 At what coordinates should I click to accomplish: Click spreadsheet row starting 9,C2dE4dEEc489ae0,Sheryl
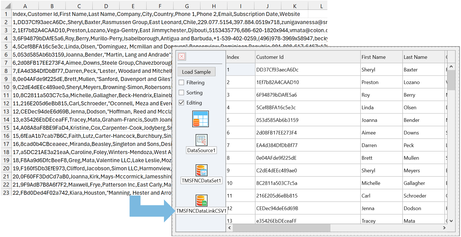coord(92,87)
